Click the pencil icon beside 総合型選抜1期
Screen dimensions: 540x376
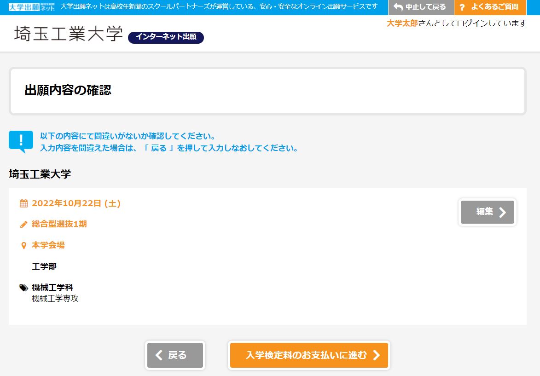24,225
